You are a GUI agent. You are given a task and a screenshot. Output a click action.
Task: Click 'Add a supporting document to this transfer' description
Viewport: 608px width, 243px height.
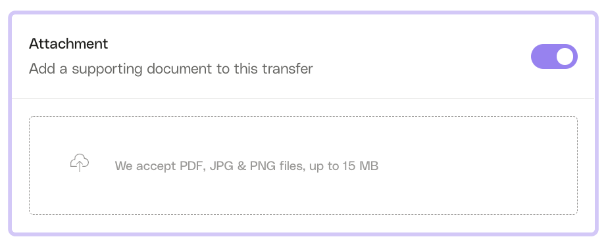tap(171, 69)
